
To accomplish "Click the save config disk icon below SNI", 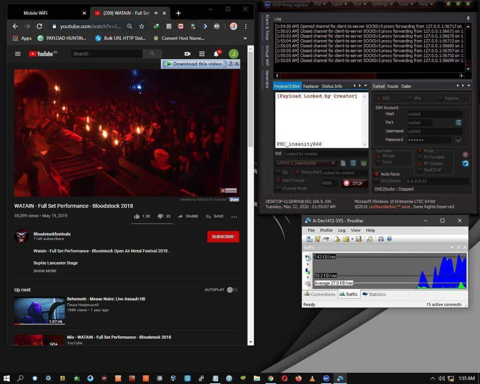I will coord(353,163).
